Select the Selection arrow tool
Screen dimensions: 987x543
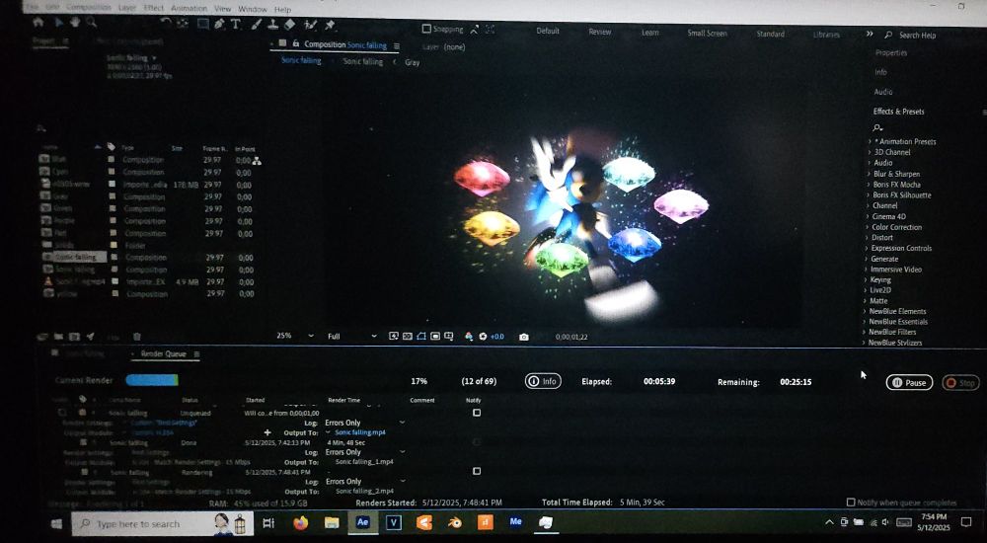pos(60,22)
